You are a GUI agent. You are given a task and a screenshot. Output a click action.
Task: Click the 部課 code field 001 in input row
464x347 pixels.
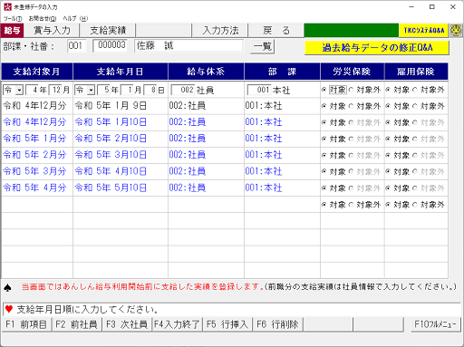pyautogui.click(x=259, y=90)
